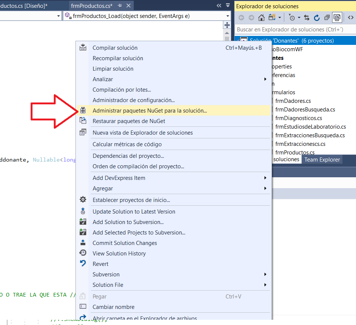The image size is (356, 325).
Task: Expand the Subversion submenu
Action: point(174,275)
